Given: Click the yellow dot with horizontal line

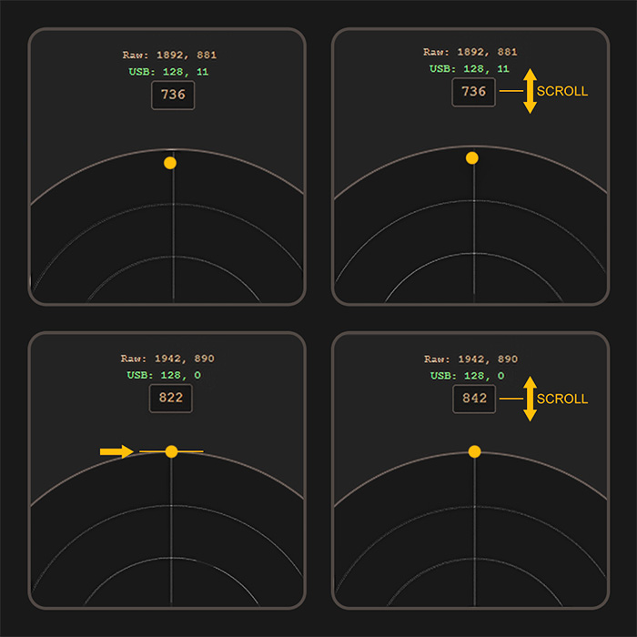Looking at the screenshot, I should pos(171,451).
